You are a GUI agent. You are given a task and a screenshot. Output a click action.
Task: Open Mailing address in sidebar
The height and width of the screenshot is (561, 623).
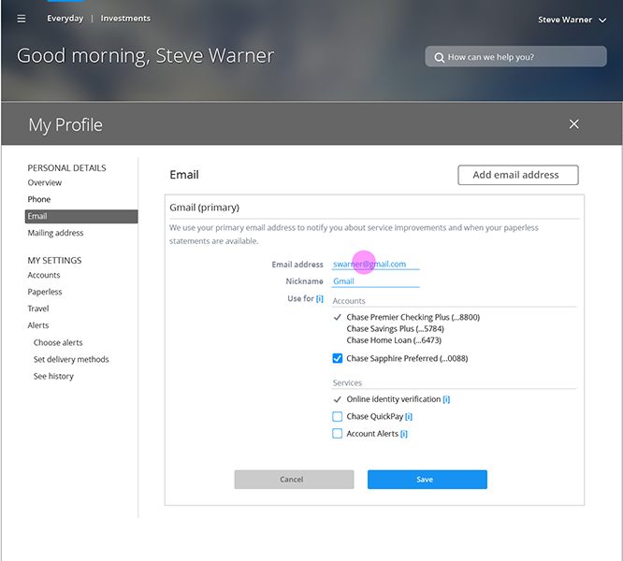coord(55,233)
